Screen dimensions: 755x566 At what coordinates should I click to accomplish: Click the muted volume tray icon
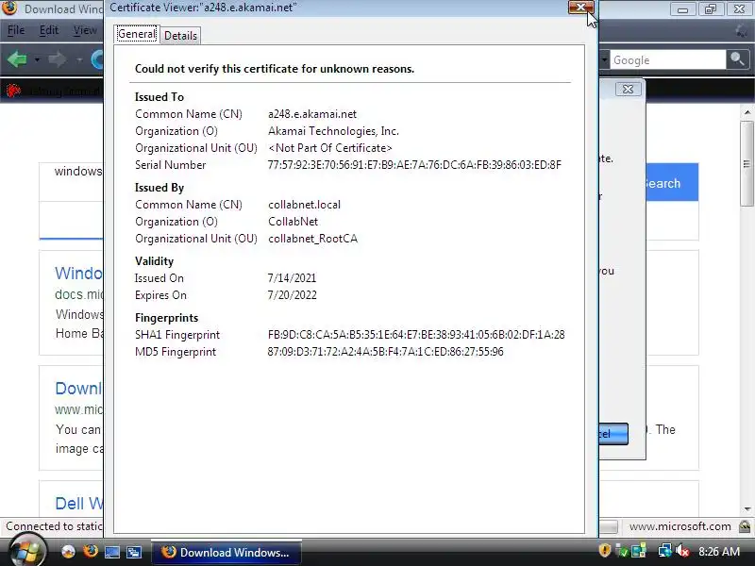[x=682, y=551]
